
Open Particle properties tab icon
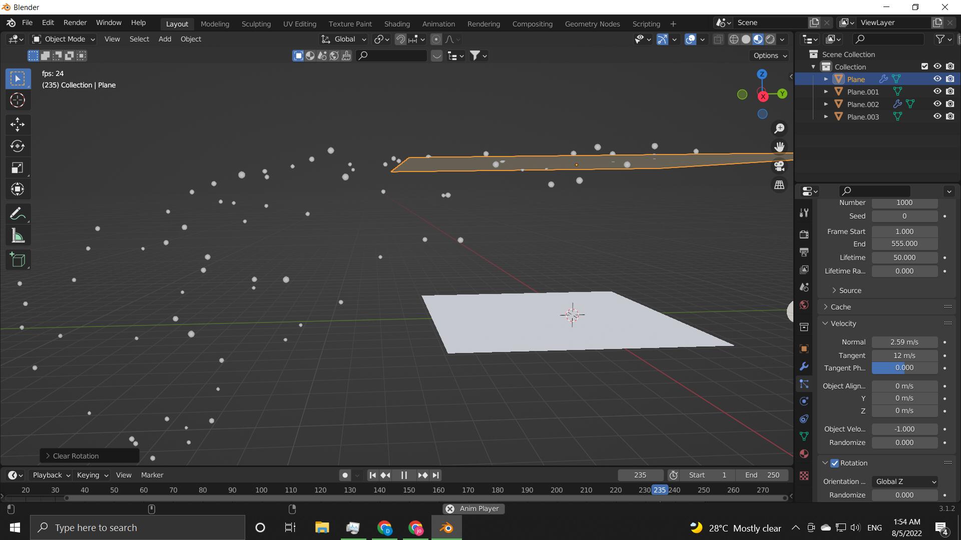[804, 384]
